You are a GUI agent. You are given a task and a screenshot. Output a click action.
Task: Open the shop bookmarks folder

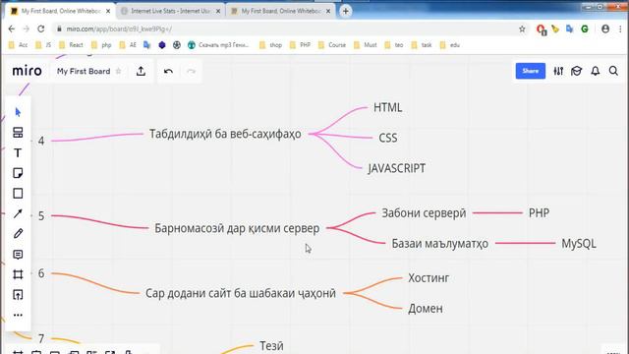click(x=271, y=45)
